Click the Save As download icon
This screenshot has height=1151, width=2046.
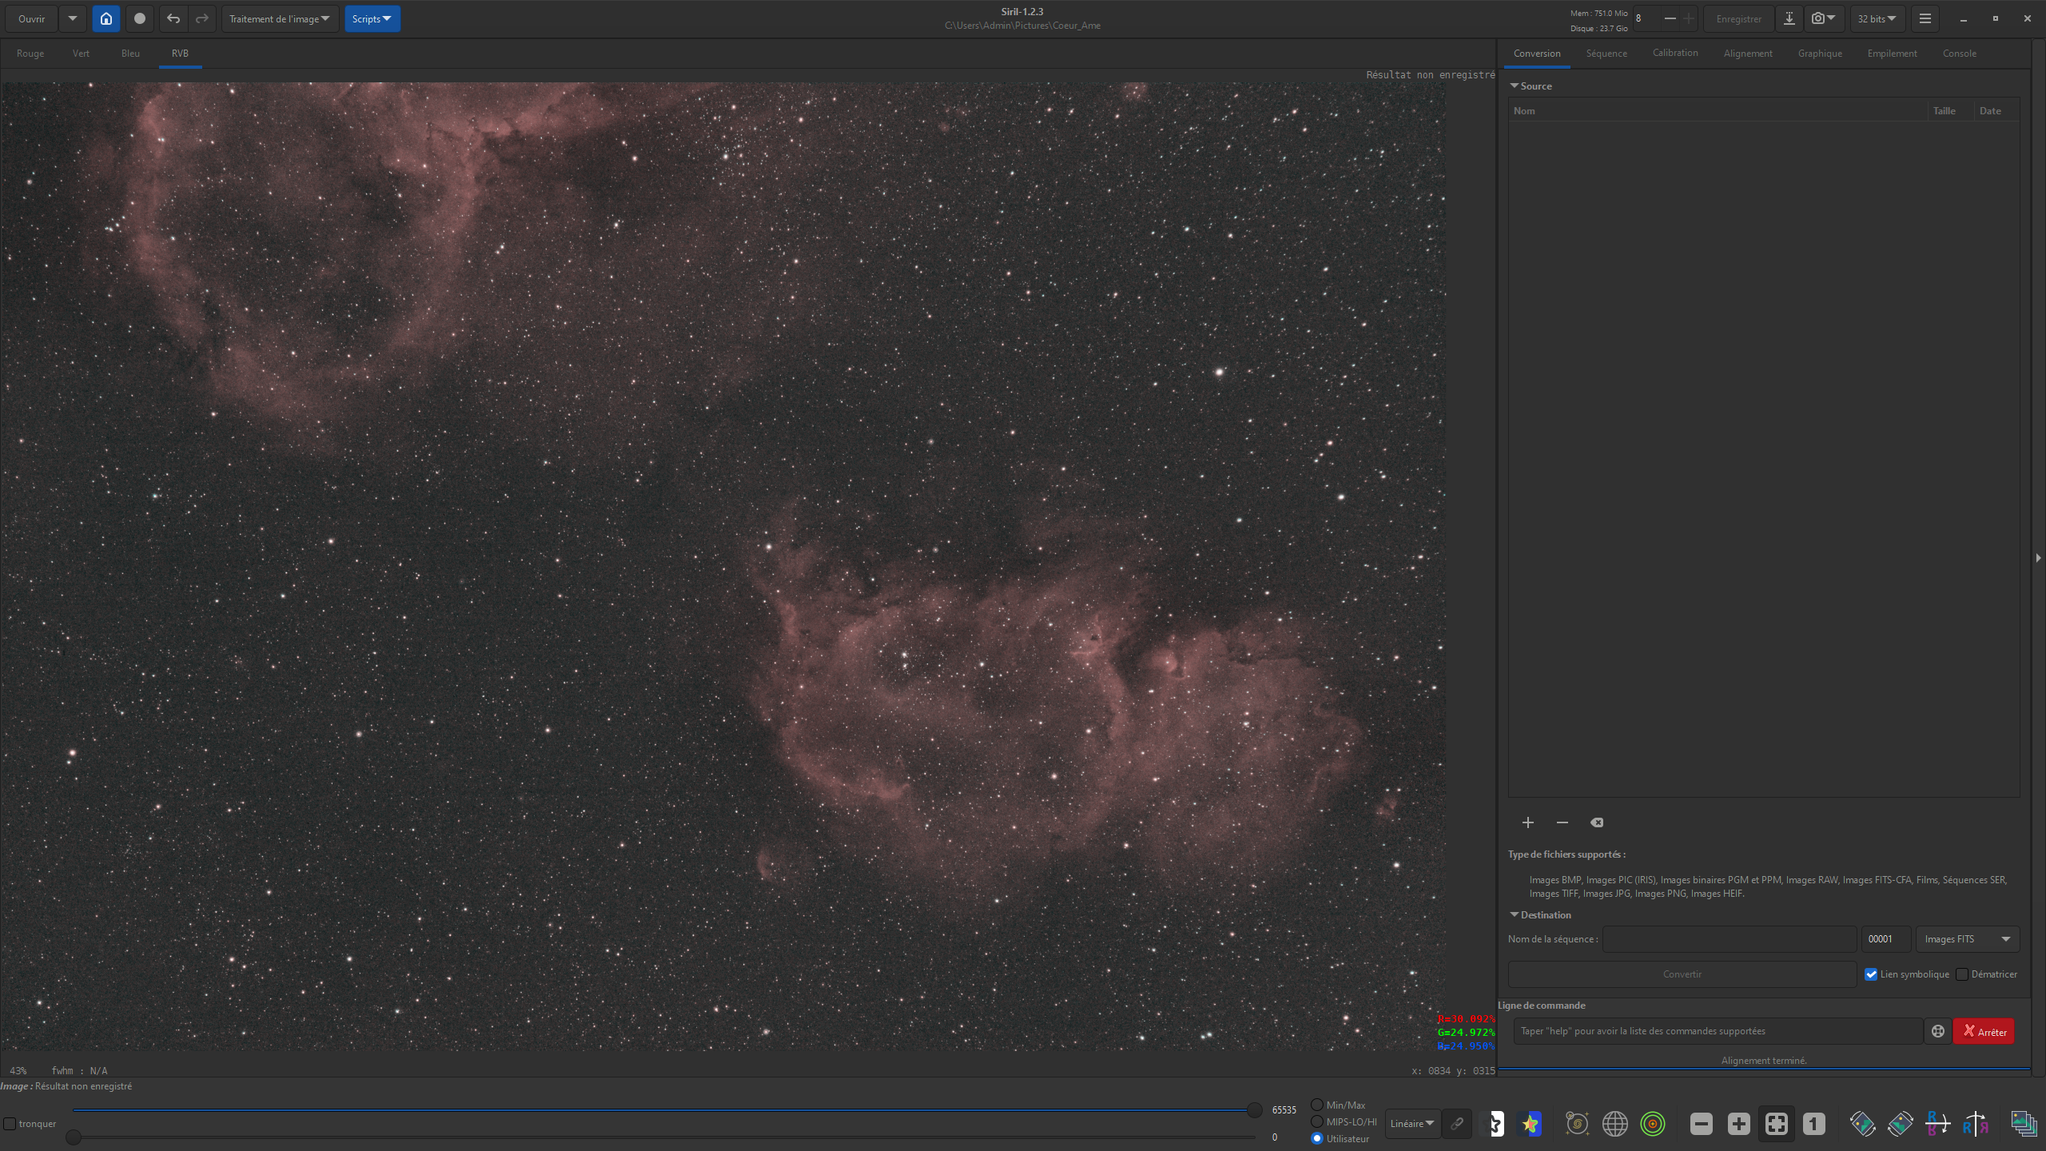1789,19
